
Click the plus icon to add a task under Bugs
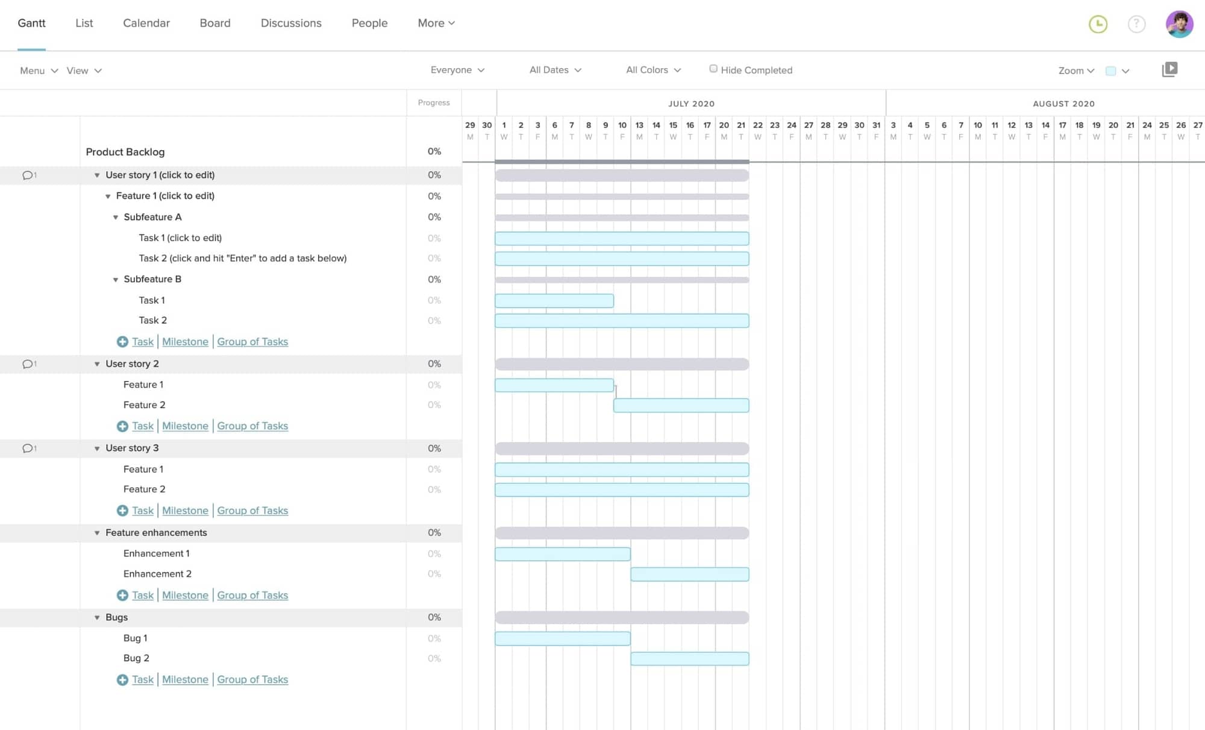122,679
